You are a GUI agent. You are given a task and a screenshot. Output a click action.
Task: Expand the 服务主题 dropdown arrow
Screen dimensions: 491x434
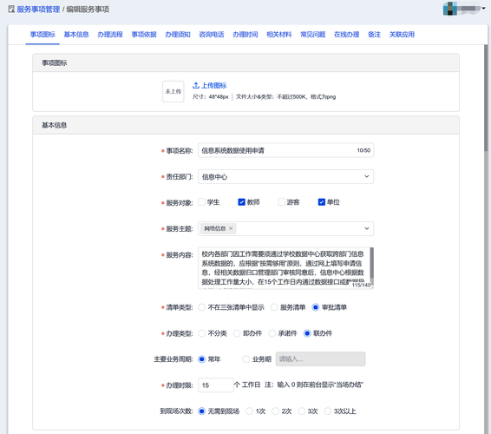pyautogui.click(x=366, y=228)
